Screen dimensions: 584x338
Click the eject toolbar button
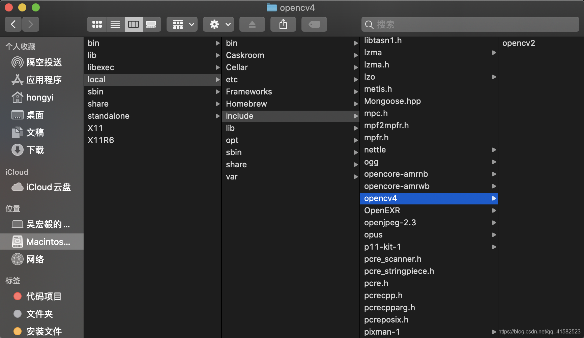pos(252,24)
